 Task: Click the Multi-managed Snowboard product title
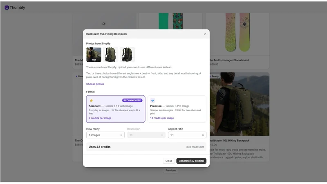[229, 60]
